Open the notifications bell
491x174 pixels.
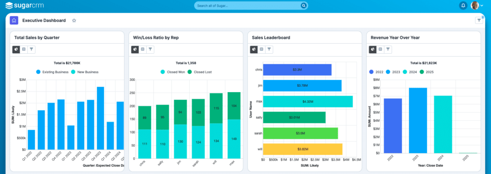(463, 6)
